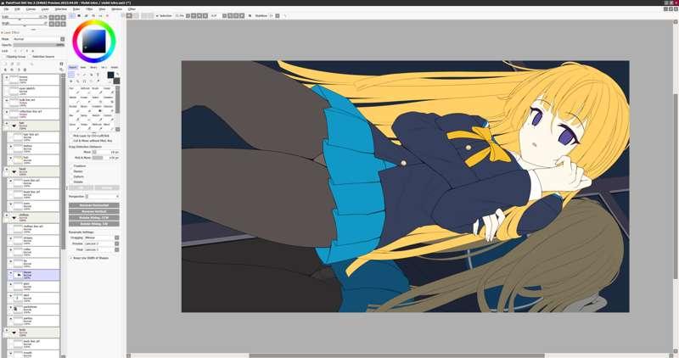Click Rotate 90deg. CW button
The image size is (679, 358).
point(94,224)
